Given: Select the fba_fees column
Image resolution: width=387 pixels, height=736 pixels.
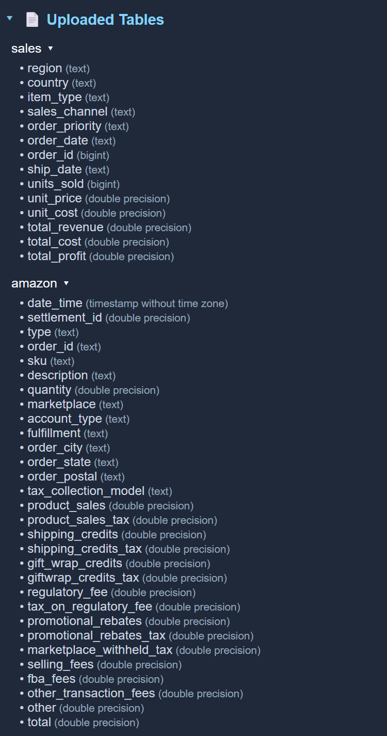Looking at the screenshot, I should coord(51,679).
